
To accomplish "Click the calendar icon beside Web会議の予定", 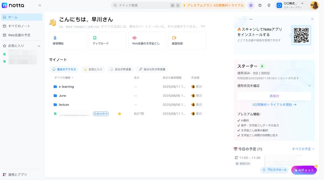I will tap(5, 35).
